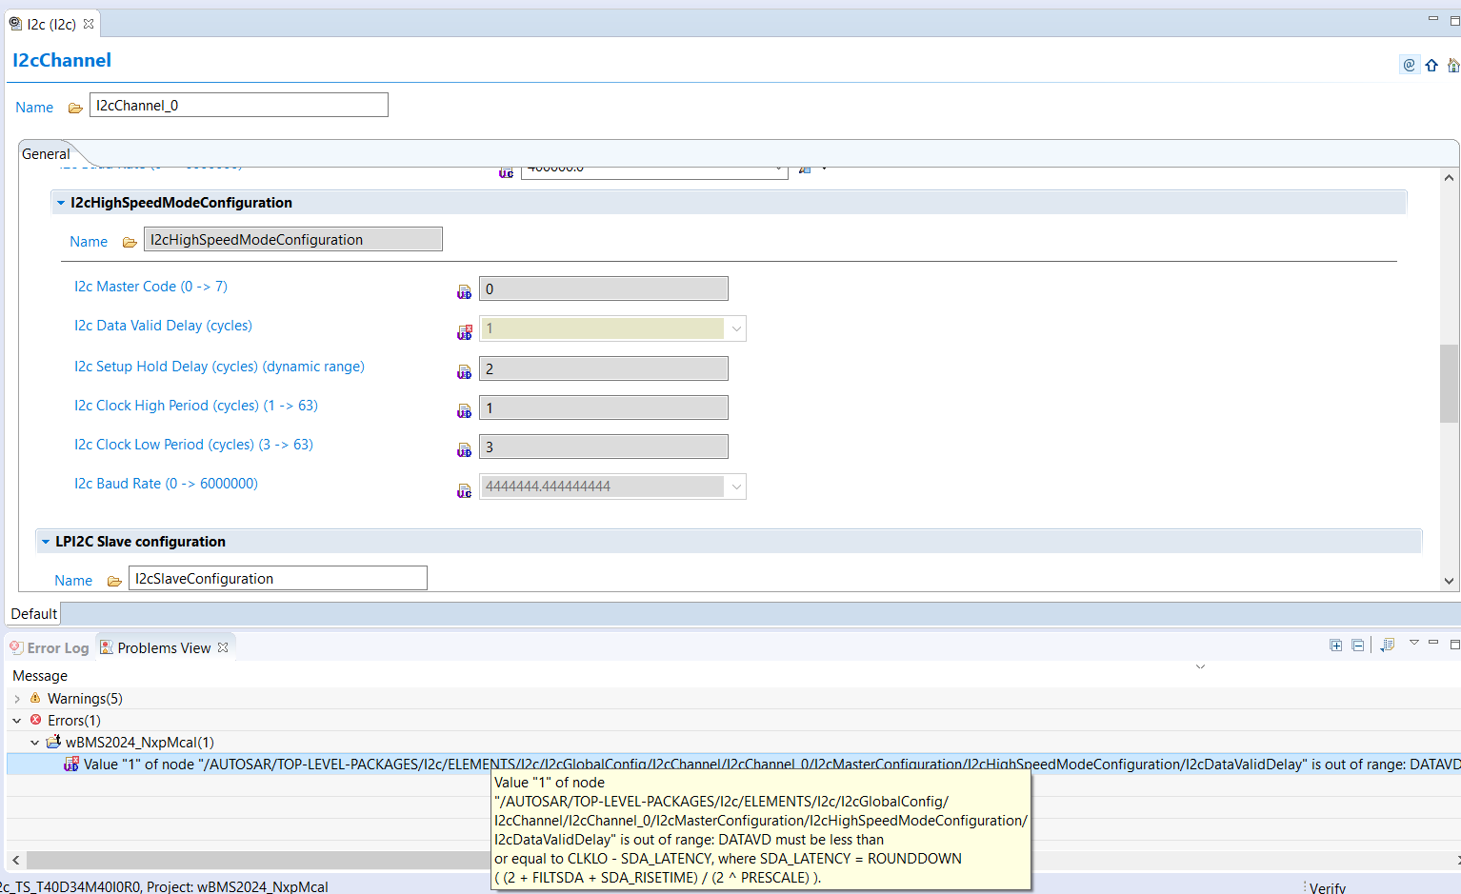Switch to the Error Log tab
The height and width of the screenshot is (894, 1461).
[49, 646]
